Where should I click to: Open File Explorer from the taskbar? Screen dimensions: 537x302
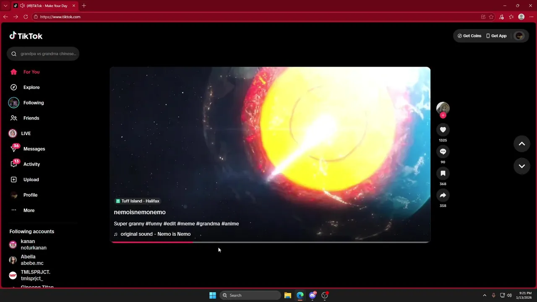point(288,295)
